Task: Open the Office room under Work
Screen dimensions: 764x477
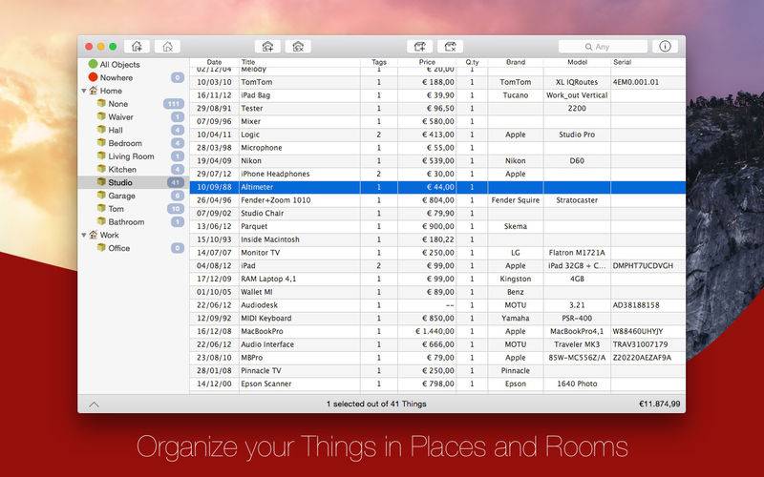Action: (x=118, y=248)
